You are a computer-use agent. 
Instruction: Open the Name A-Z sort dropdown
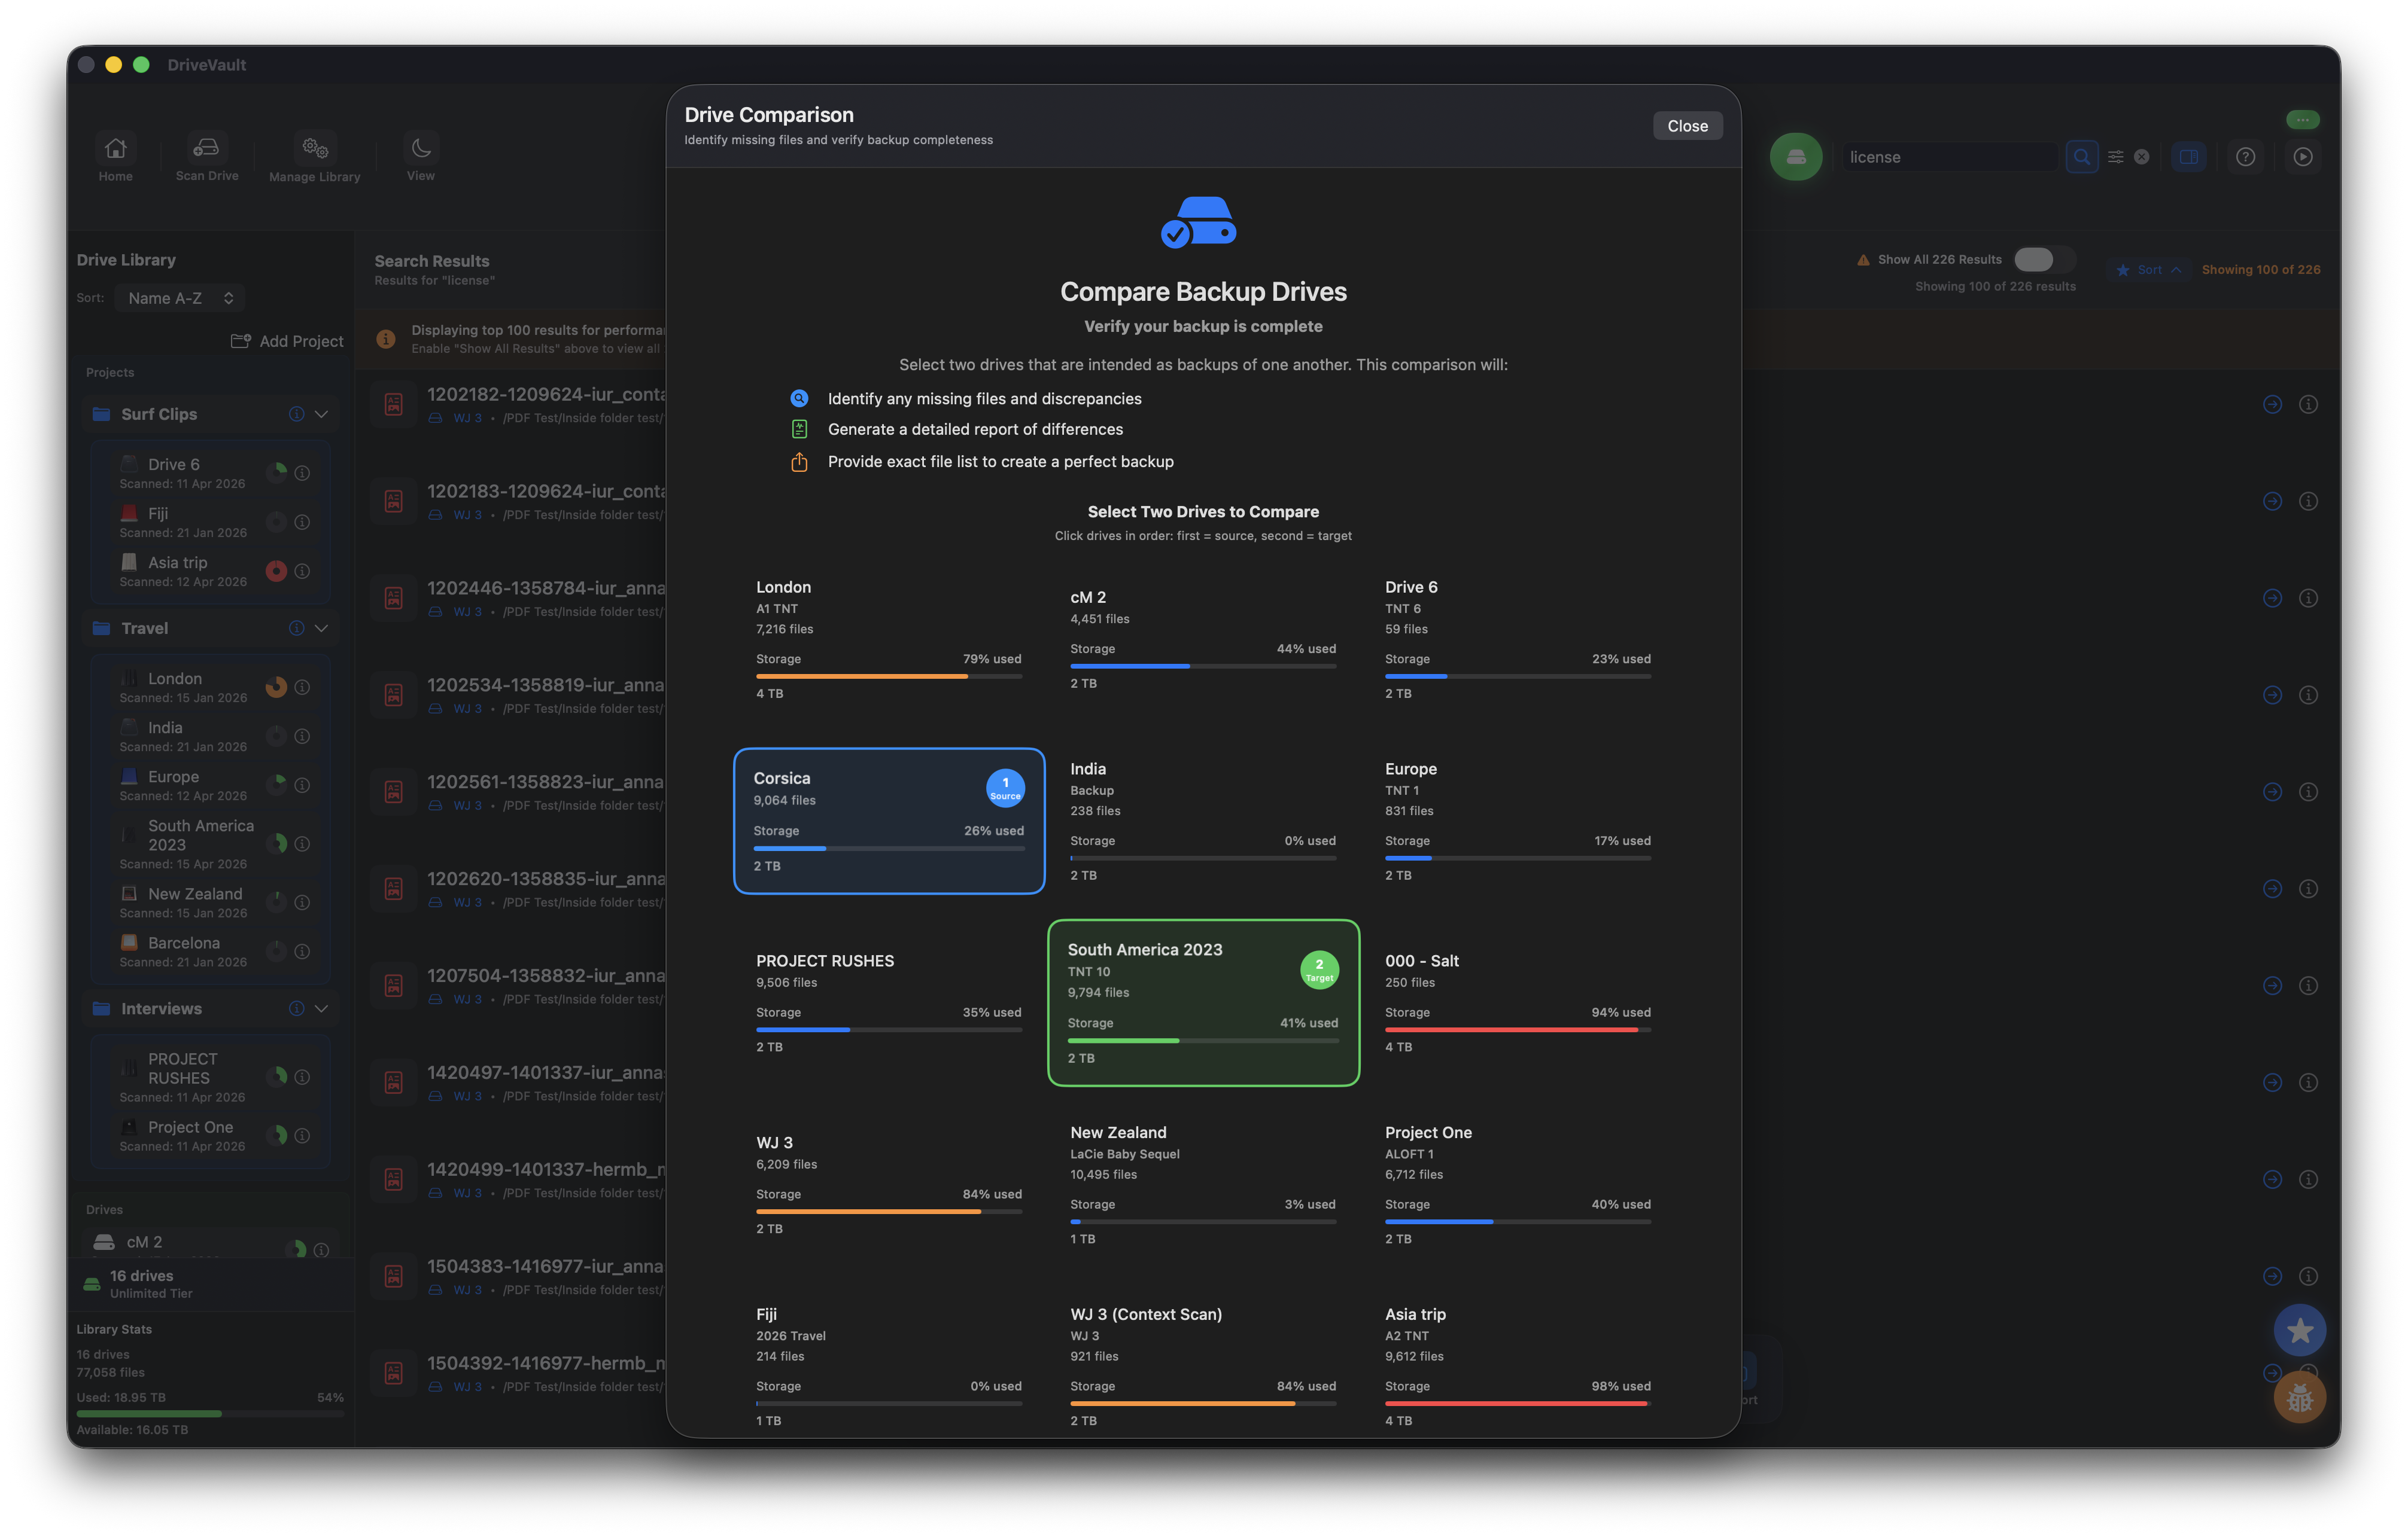point(180,298)
